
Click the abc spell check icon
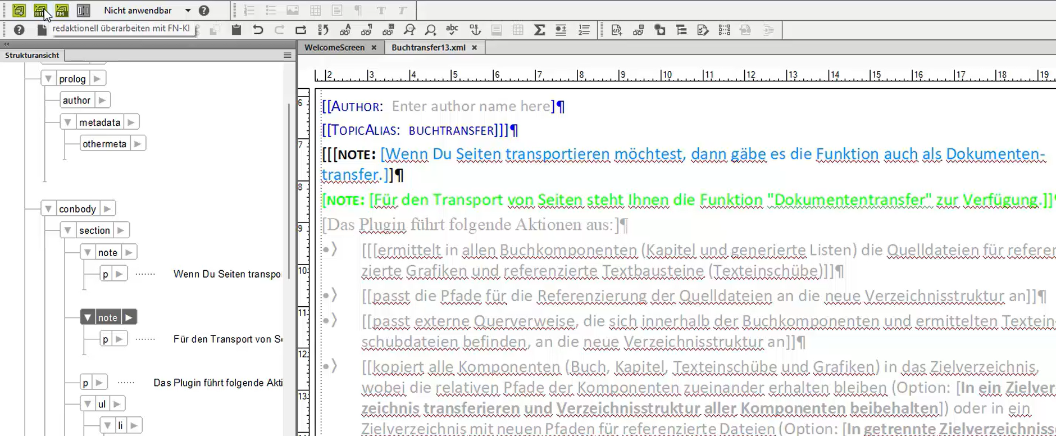click(452, 30)
